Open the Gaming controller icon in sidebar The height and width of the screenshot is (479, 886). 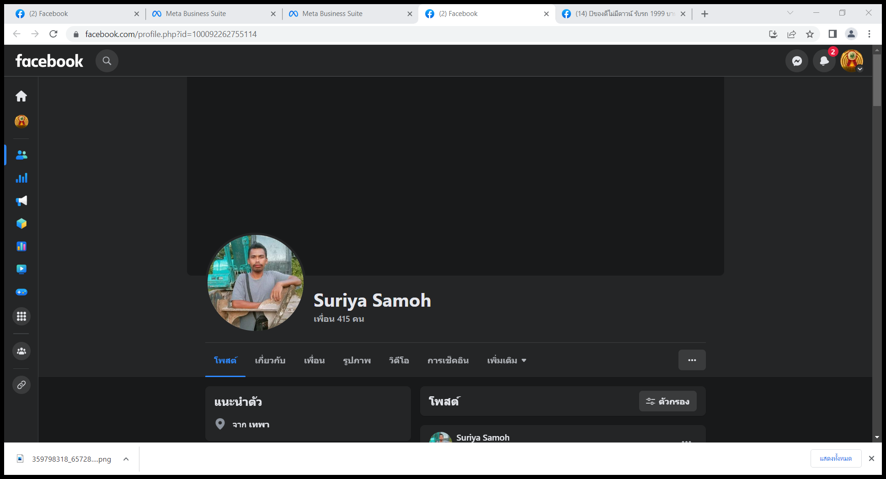(x=21, y=292)
